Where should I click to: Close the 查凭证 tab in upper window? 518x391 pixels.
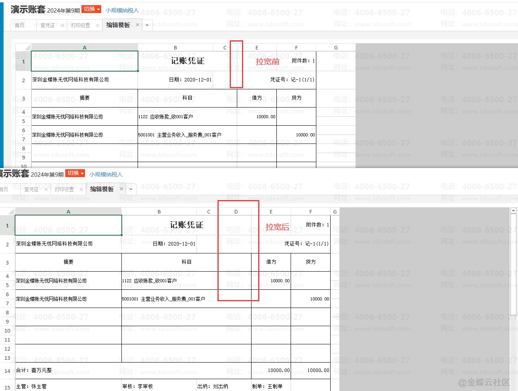pos(62,25)
